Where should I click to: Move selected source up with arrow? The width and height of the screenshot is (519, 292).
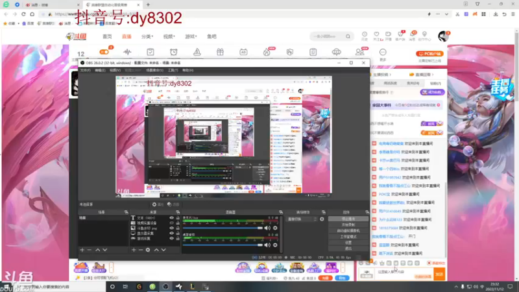[x=156, y=250]
